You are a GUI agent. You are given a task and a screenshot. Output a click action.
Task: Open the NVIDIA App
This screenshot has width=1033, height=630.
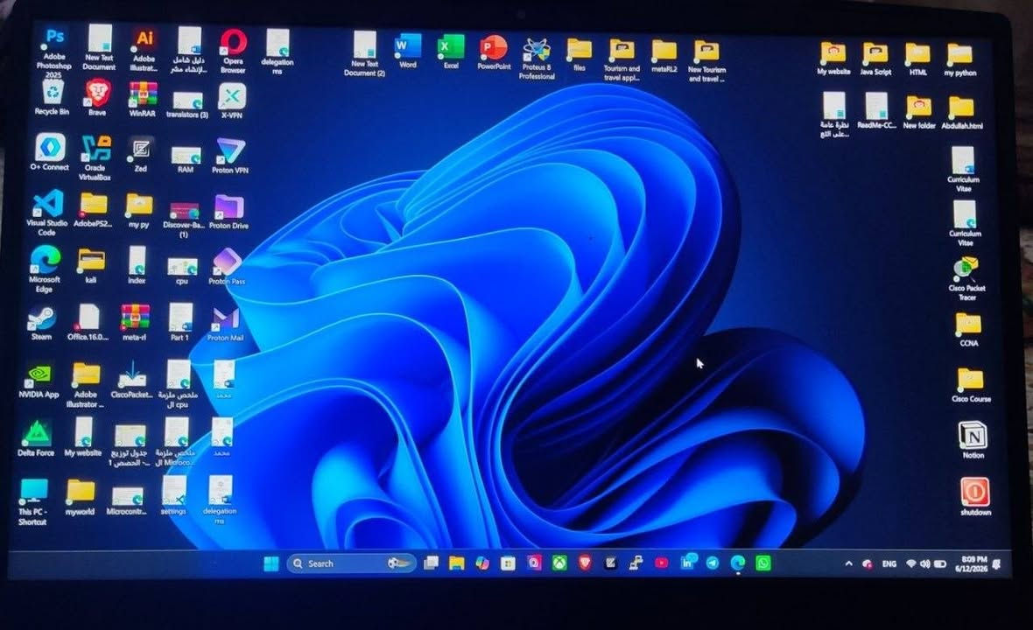[39, 381]
